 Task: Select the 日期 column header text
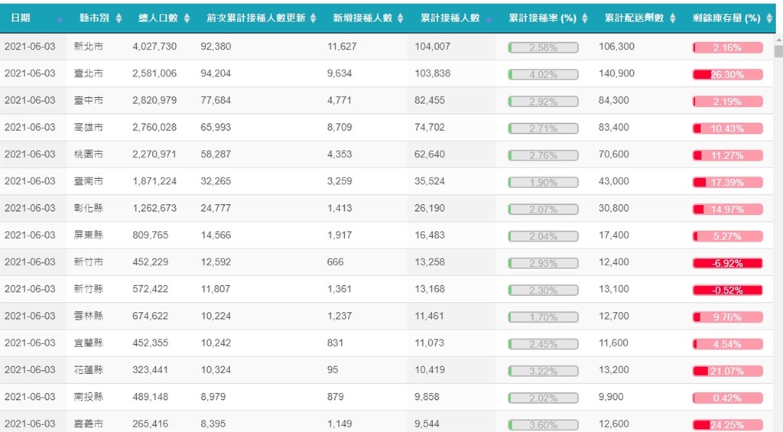click(x=21, y=18)
